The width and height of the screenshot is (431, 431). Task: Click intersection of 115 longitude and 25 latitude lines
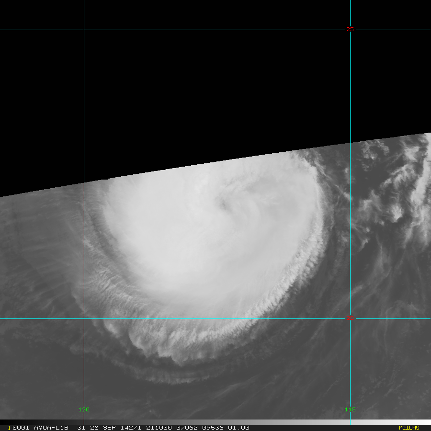pos(350,30)
